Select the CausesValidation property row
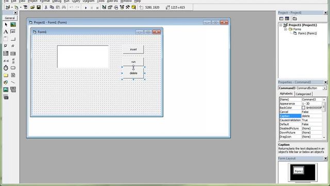330x186 pixels. click(x=301, y=120)
